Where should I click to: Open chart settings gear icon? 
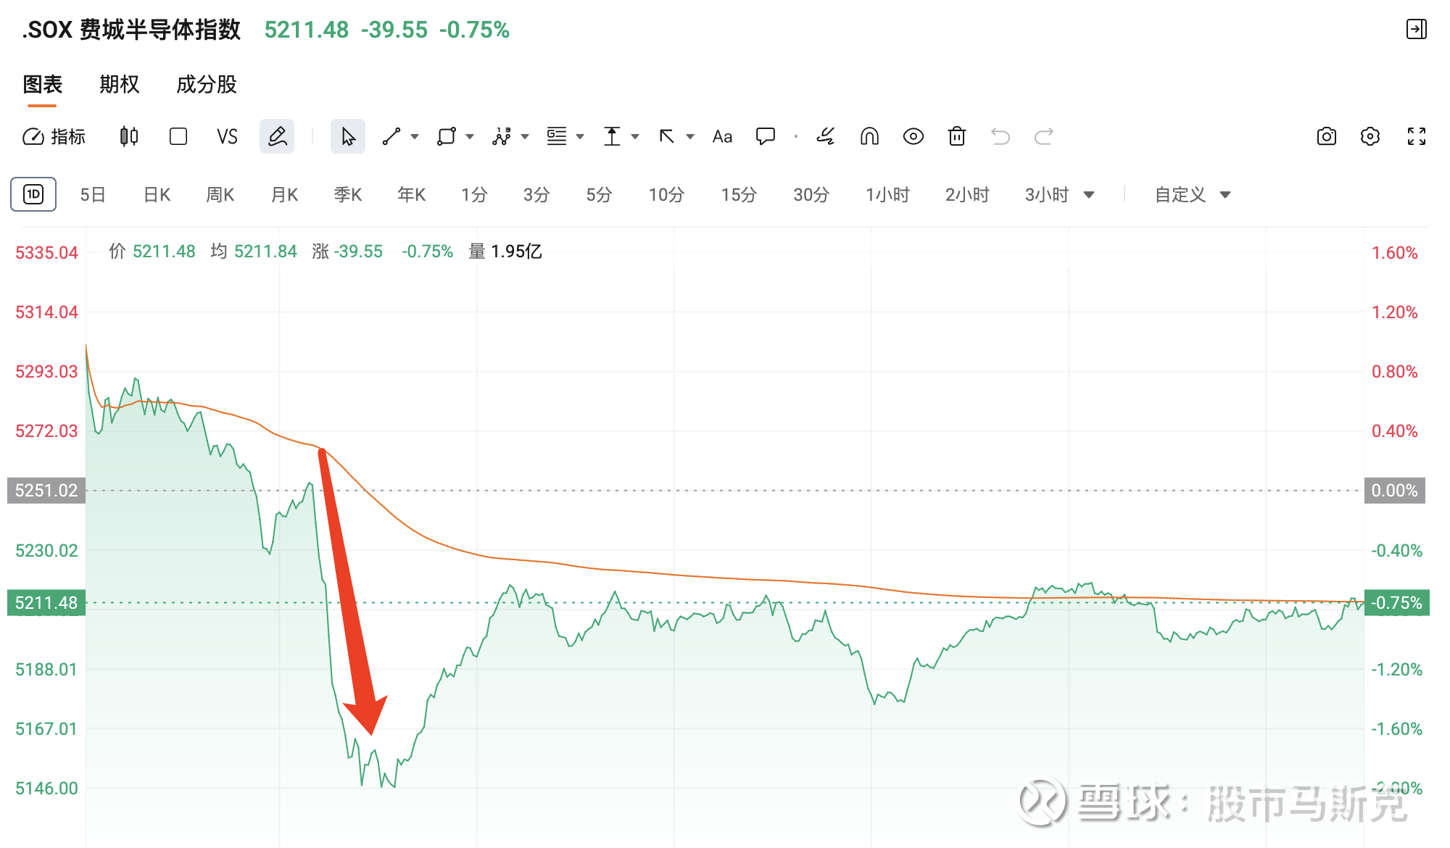(x=1370, y=136)
